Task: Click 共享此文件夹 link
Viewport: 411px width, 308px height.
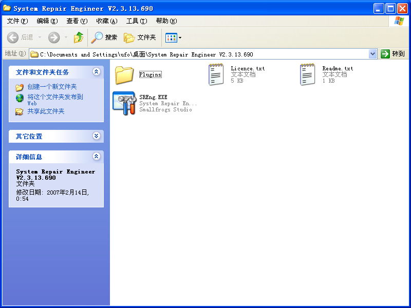Action: [46, 111]
